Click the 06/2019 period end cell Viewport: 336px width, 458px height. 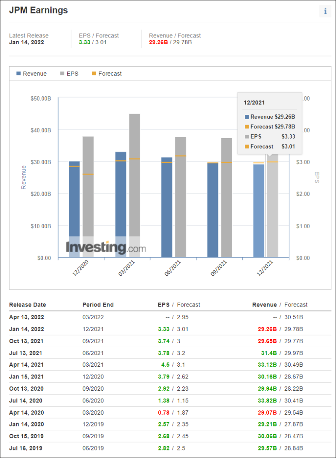[x=93, y=448]
